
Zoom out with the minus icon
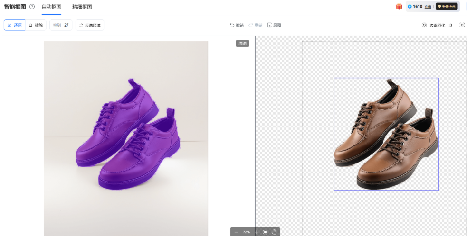pyautogui.click(x=236, y=232)
